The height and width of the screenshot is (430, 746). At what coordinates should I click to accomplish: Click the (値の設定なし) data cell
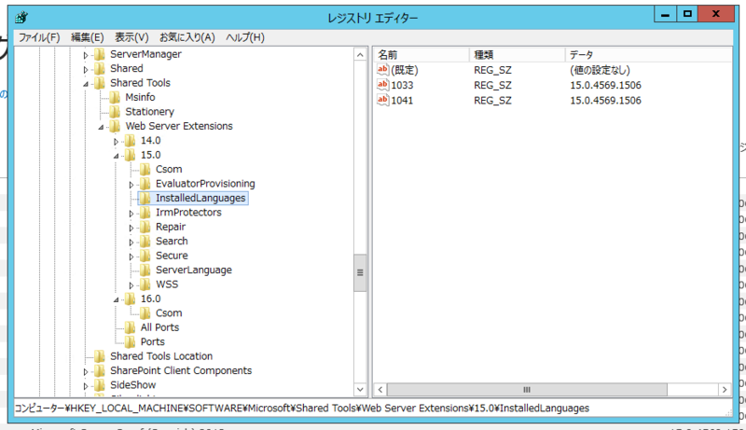click(600, 70)
